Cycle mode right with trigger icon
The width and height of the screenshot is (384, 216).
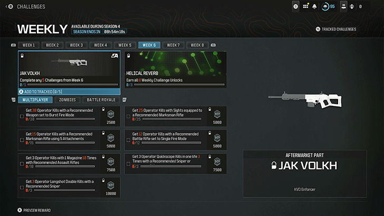point(124,100)
